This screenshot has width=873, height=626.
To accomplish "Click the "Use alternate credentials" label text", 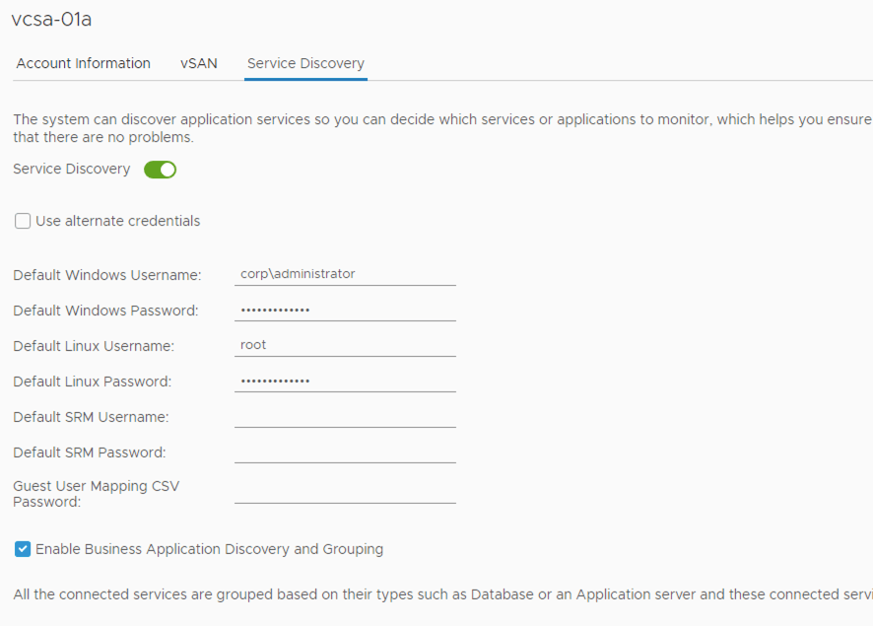I will [118, 221].
